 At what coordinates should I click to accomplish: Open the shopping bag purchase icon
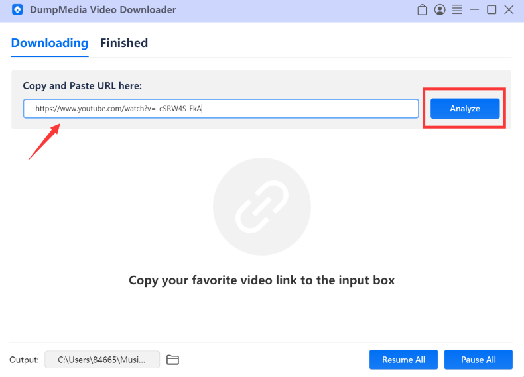click(x=422, y=10)
